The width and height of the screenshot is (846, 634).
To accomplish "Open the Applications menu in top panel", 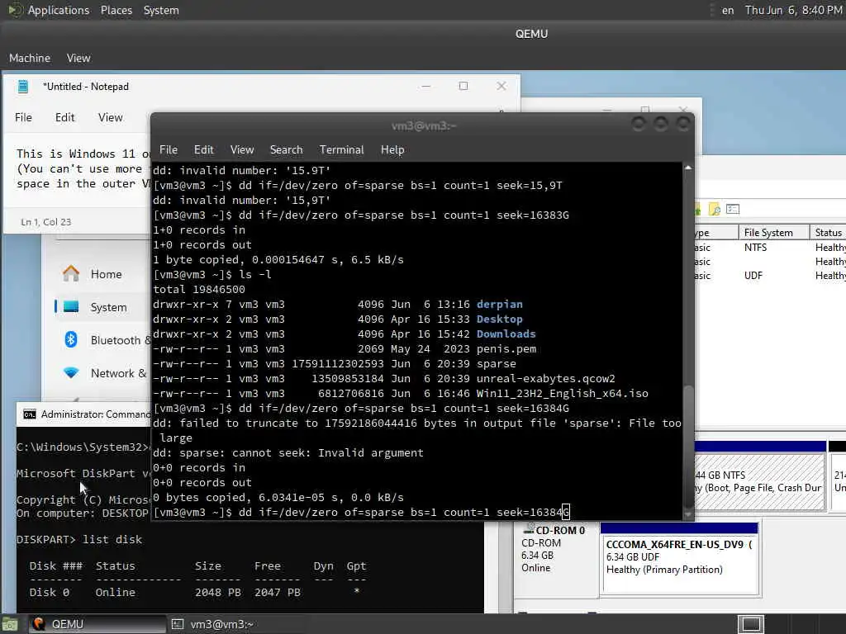I will (59, 10).
